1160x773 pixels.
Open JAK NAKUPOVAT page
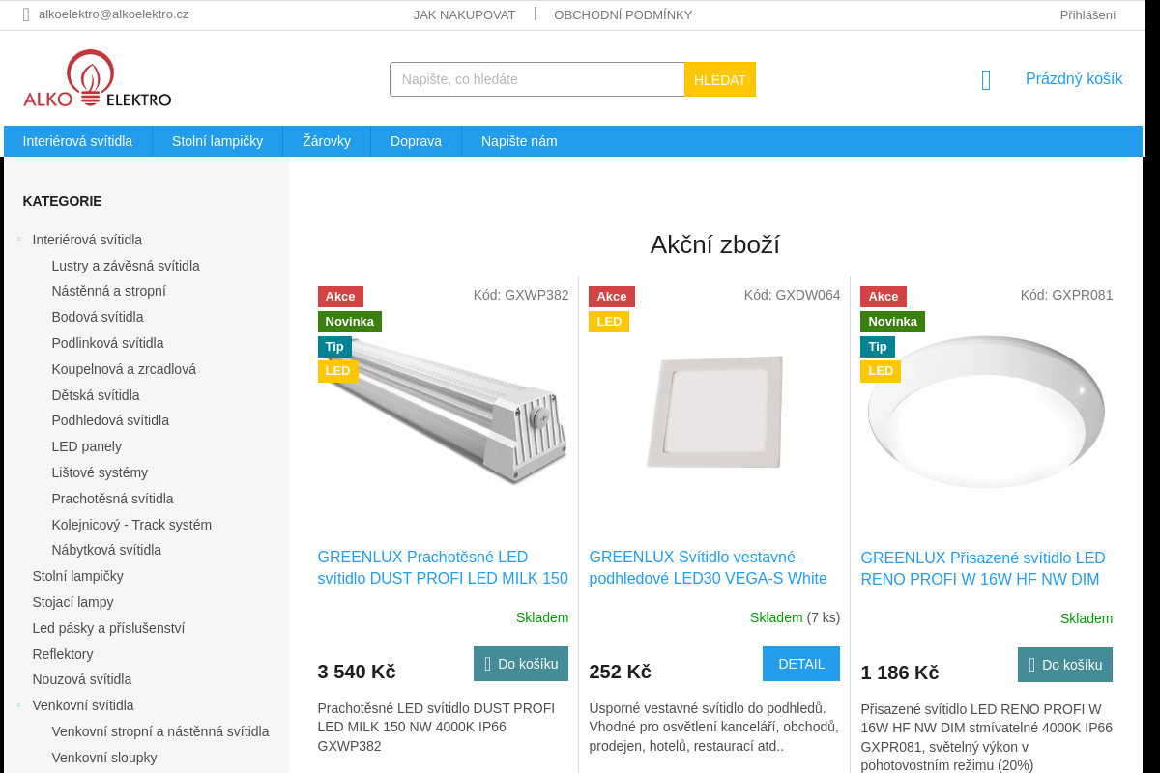click(464, 14)
